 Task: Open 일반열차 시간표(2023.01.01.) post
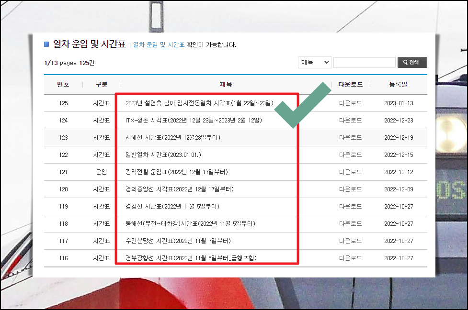[163, 155]
